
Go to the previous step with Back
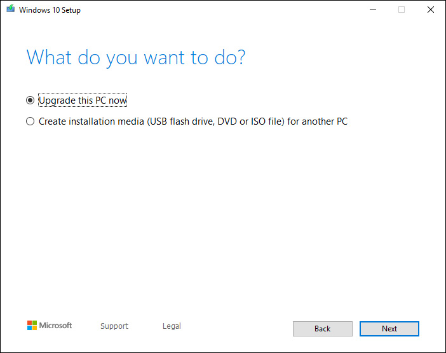tap(323, 329)
